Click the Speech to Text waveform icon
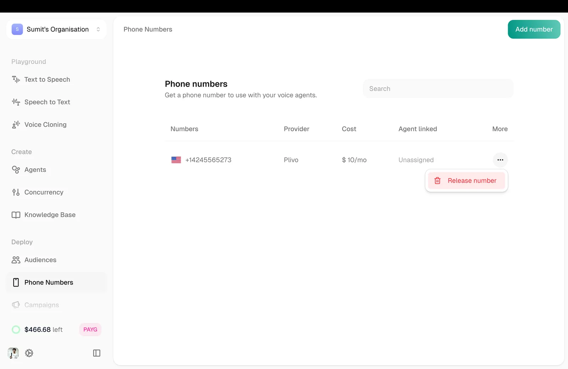Viewport: 568px width, 369px height. tap(16, 102)
